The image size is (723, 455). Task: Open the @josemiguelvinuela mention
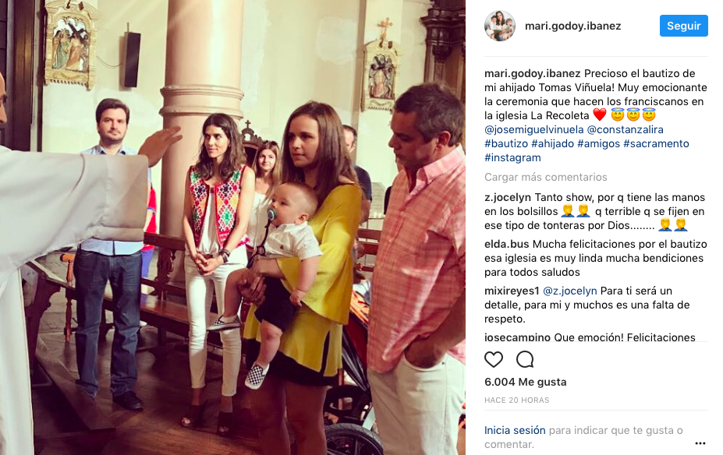tap(534, 130)
